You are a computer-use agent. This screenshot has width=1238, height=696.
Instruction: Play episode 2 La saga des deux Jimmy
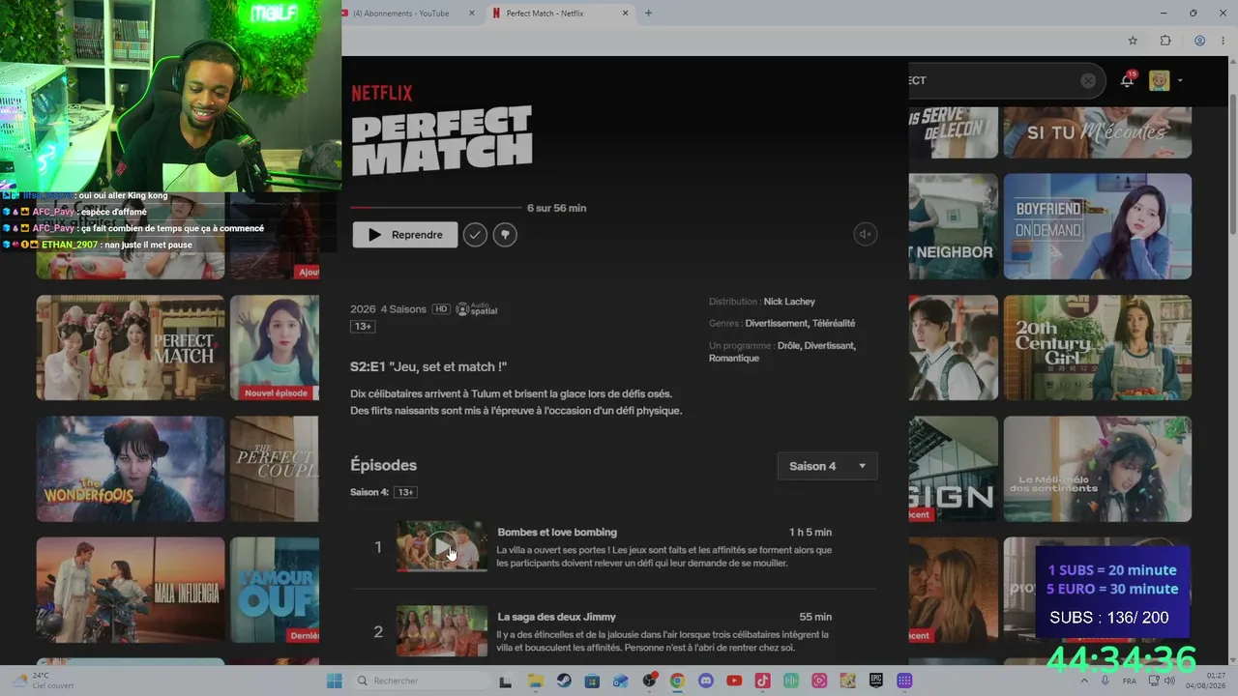pyautogui.click(x=442, y=631)
